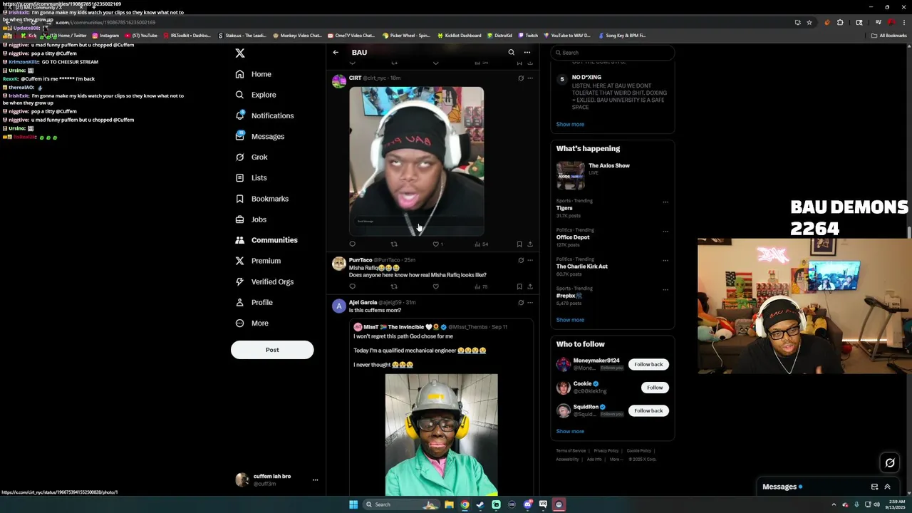Open Lists in sidebar
The width and height of the screenshot is (912, 513).
[x=251, y=177]
